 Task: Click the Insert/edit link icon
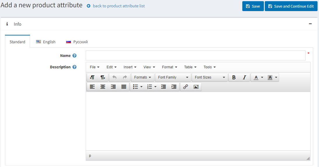pos(185,87)
